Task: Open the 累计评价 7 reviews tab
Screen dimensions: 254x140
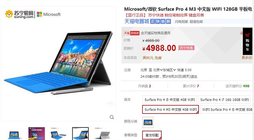Action: (191, 86)
